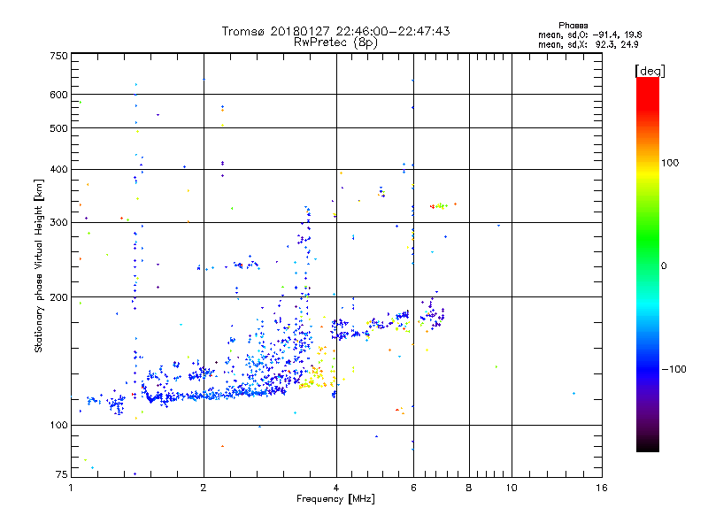708x531 pixels.
Task: Click the x-axis tick label '8'
Action: 469,488
